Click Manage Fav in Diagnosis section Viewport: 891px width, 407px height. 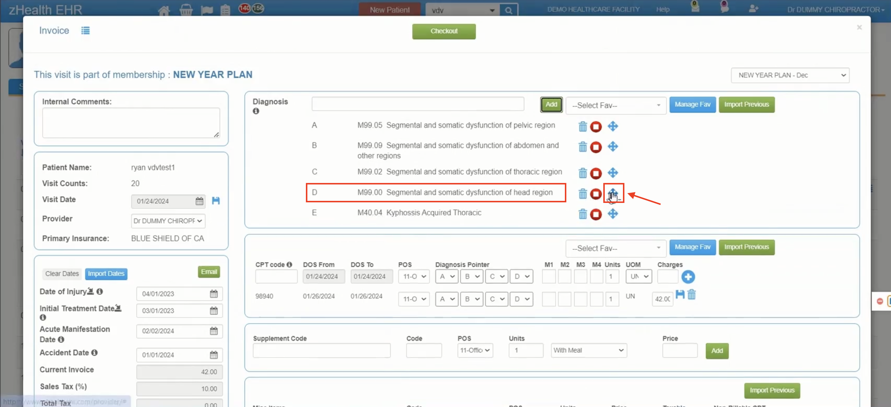pyautogui.click(x=692, y=104)
